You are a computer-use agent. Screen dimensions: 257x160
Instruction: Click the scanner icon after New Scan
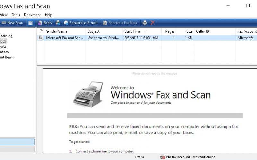[x=31, y=23]
